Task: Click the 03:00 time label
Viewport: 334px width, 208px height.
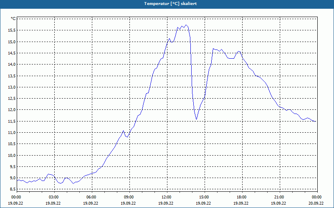Action: pos(54,197)
